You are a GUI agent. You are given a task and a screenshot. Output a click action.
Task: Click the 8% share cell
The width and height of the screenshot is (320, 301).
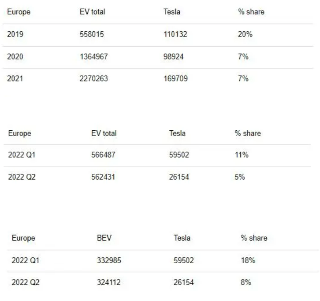(x=246, y=282)
